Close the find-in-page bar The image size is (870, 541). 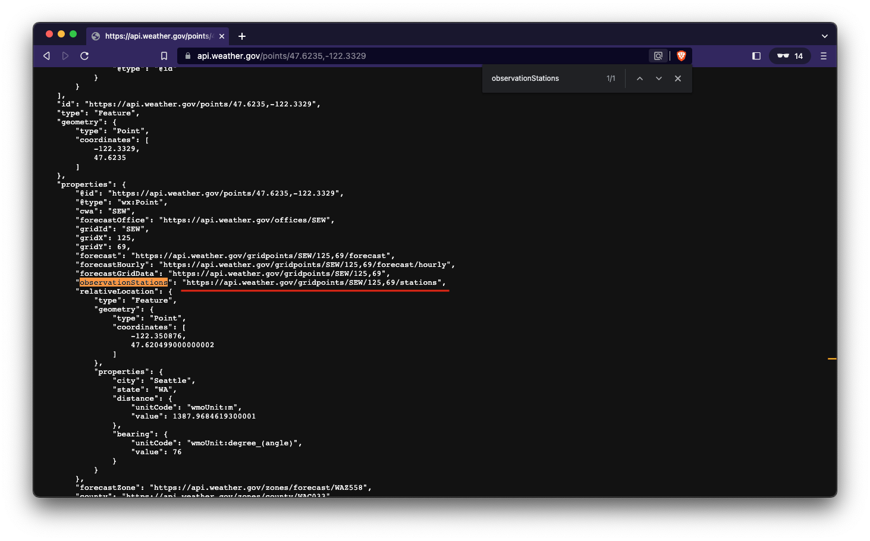(x=678, y=78)
